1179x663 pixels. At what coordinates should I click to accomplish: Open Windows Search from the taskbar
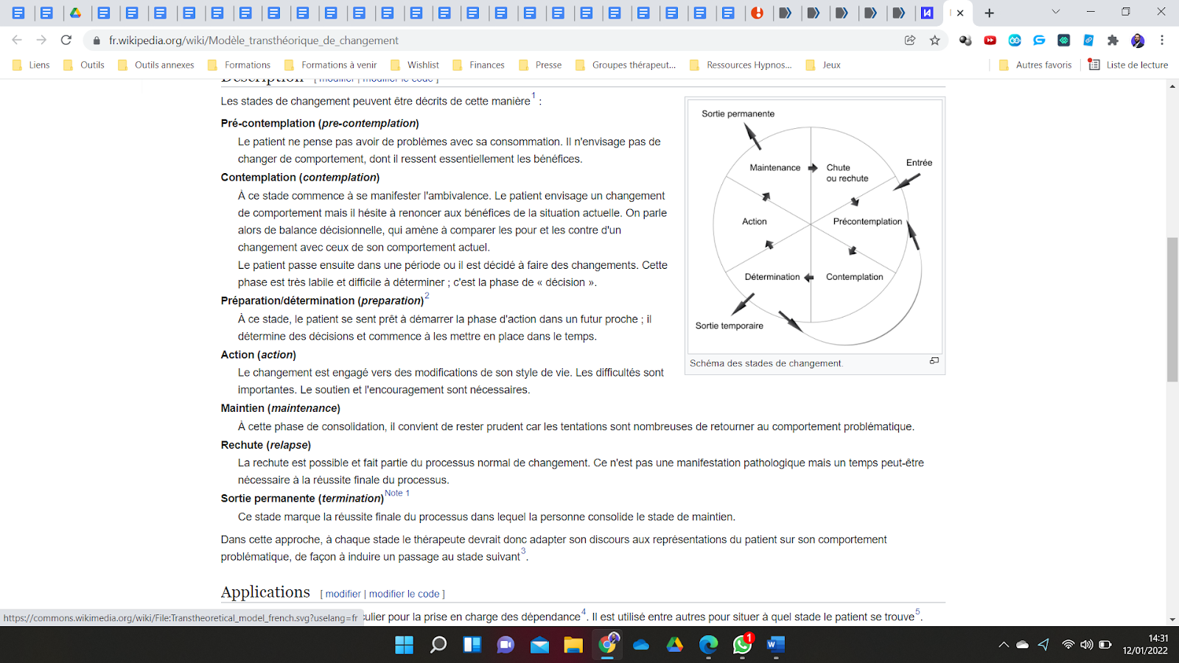coord(438,645)
